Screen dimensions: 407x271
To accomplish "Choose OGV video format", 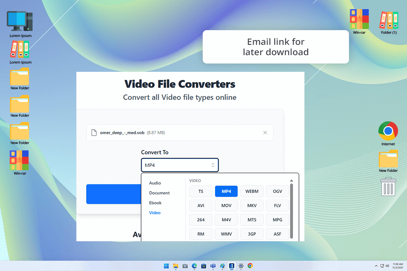I will 277,191.
